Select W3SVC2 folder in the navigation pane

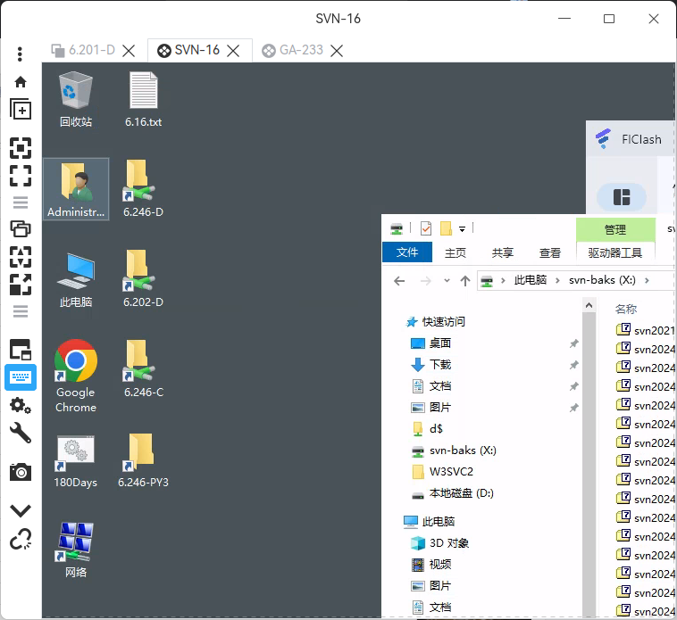coord(442,472)
